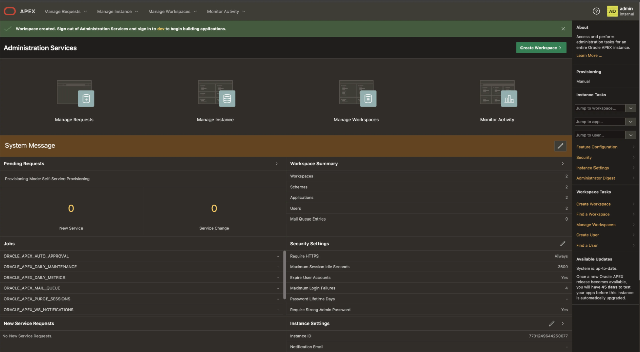640x352 pixels.
Task: Click the Maximum Login Failures row
Action: tap(429, 288)
